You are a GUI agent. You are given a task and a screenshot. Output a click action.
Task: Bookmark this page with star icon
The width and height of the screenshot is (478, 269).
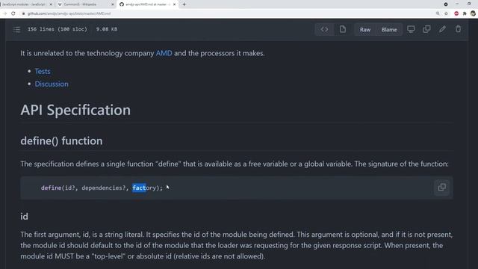coord(447,13)
